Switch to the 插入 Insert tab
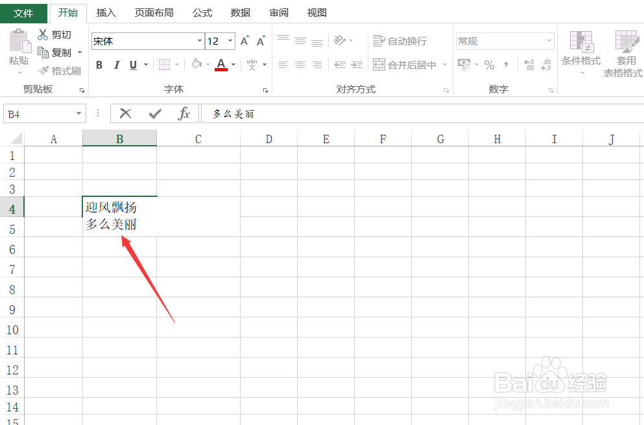 pyautogui.click(x=106, y=13)
